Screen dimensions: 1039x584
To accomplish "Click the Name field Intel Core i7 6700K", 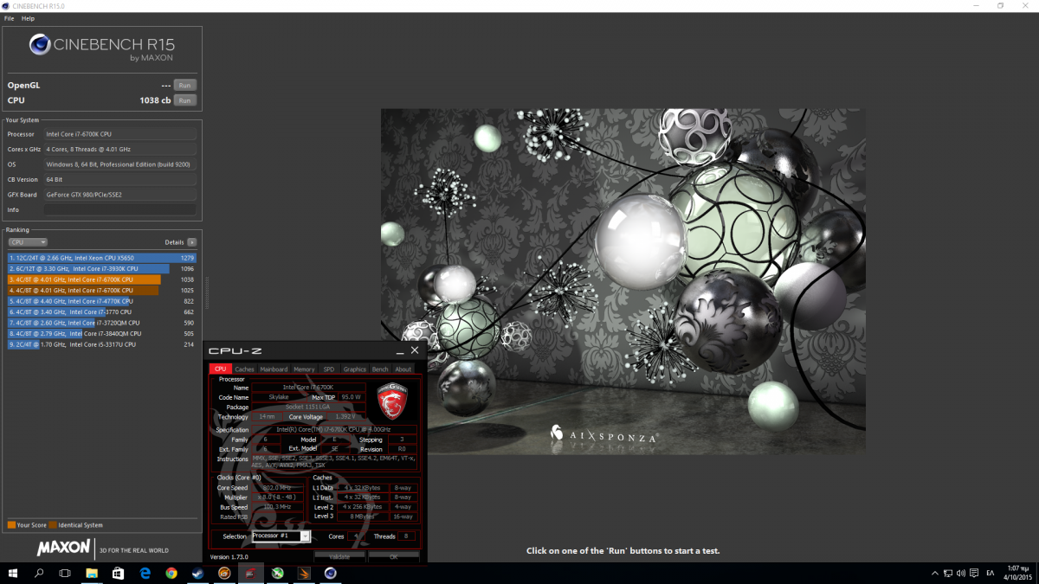I will [x=308, y=387].
